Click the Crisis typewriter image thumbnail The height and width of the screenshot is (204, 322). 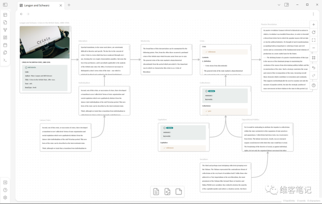pyautogui.click(x=45, y=42)
